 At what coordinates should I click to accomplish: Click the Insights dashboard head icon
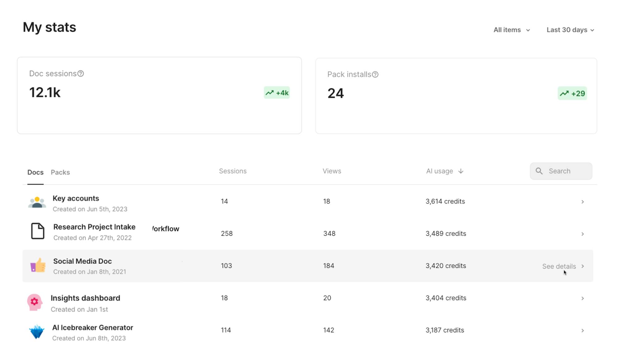(35, 302)
